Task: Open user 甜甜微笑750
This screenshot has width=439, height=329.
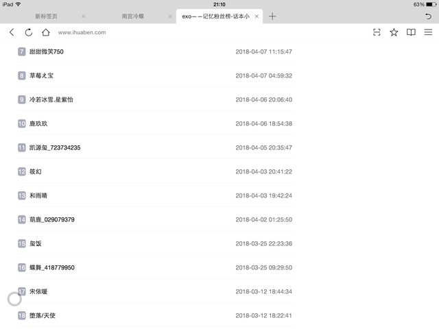Action: pos(47,52)
